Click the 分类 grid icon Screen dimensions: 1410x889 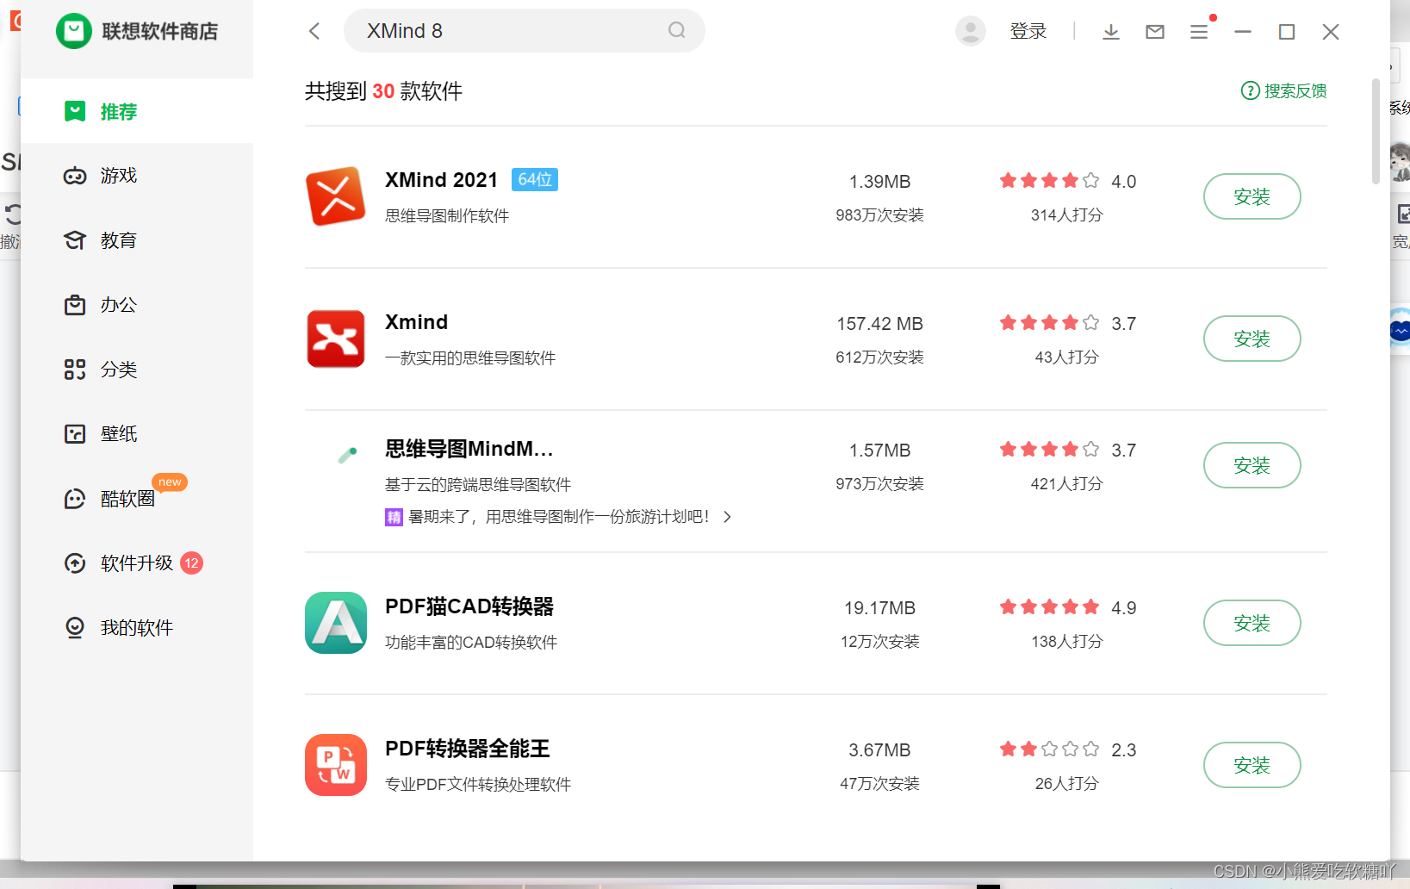75,370
